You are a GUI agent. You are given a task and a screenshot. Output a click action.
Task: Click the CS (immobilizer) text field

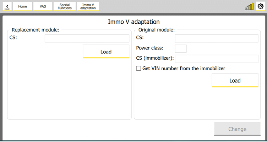coord(216,59)
